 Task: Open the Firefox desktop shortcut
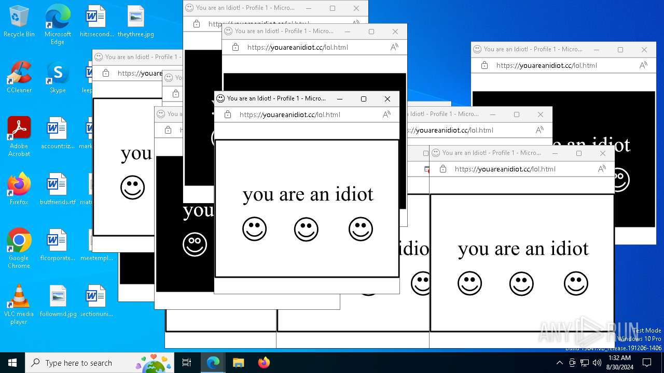19,190
